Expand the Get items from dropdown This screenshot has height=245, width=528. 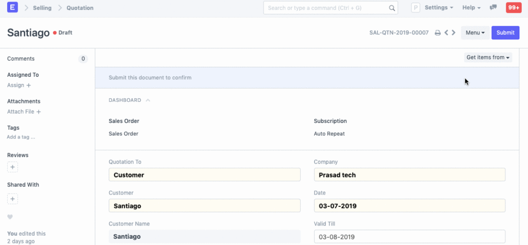point(488,58)
